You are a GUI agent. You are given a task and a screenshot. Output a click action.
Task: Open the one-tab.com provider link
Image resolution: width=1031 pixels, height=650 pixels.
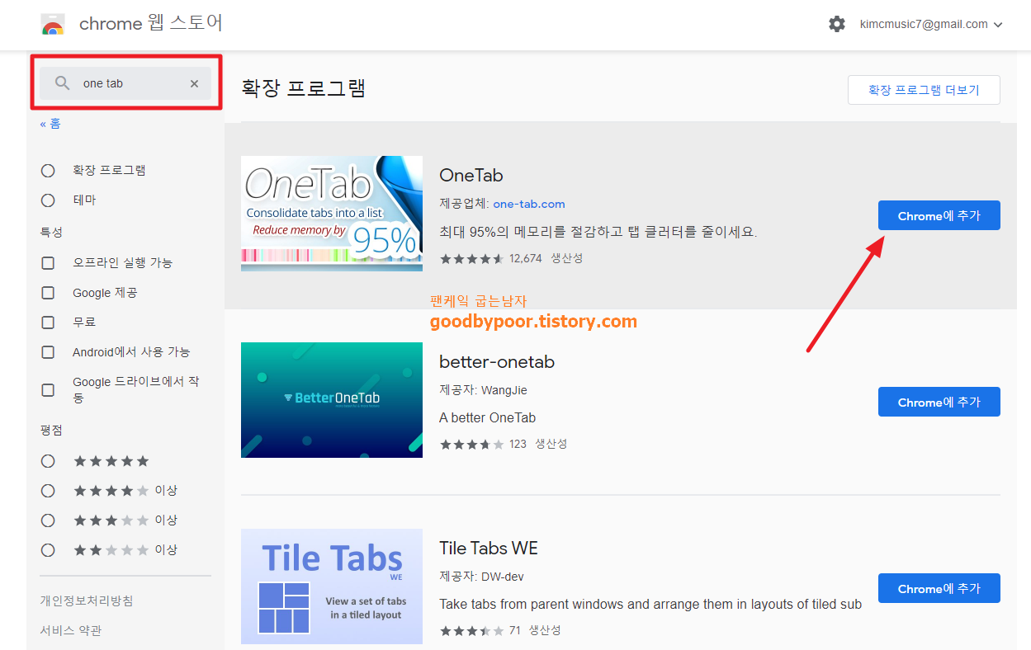529,204
